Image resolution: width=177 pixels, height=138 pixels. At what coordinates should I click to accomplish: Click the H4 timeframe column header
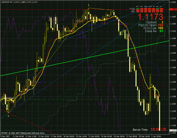[157, 7]
